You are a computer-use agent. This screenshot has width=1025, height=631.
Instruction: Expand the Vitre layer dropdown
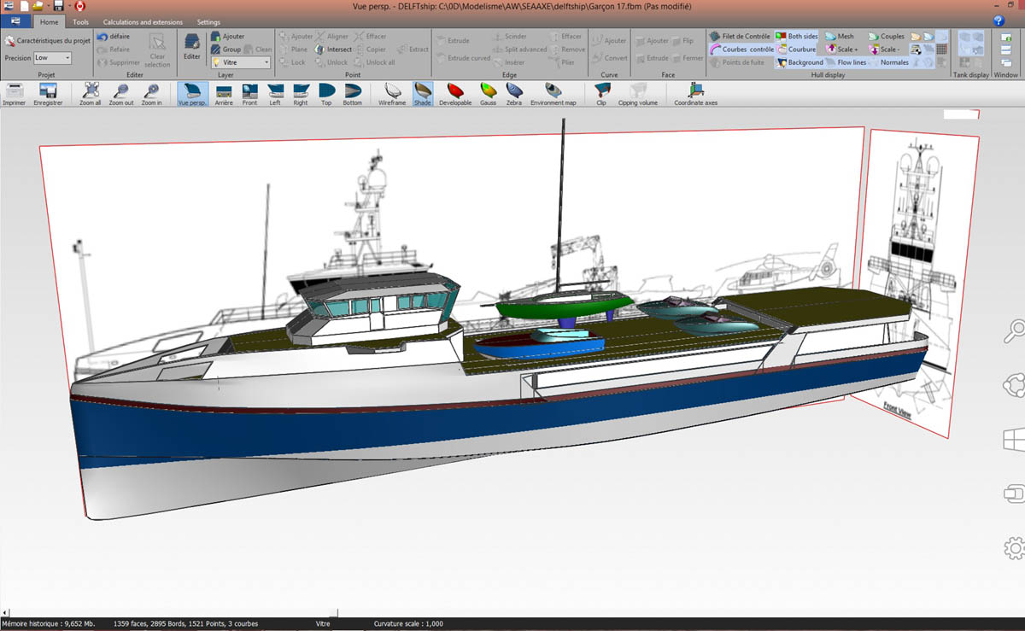click(266, 62)
